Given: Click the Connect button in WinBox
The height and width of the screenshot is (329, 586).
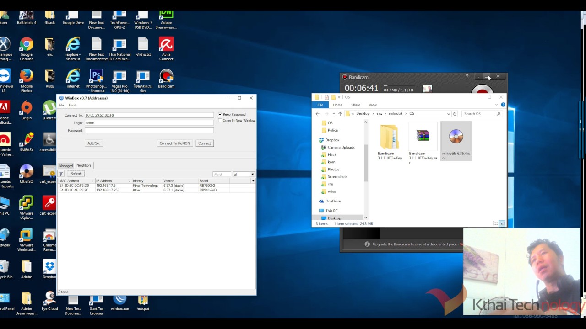Looking at the screenshot, I should coord(204,143).
